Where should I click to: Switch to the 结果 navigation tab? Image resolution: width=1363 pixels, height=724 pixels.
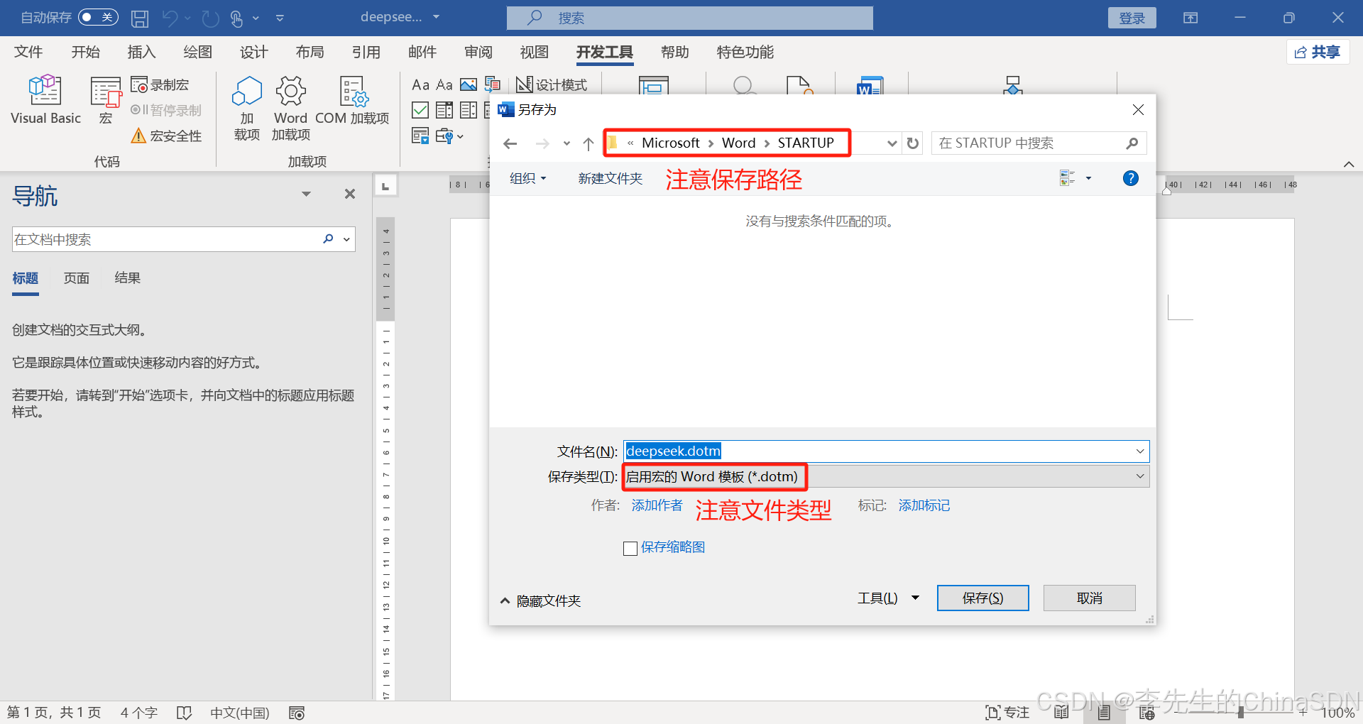click(x=127, y=278)
